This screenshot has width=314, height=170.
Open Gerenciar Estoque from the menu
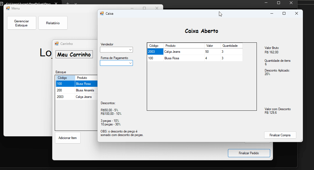point(22,23)
